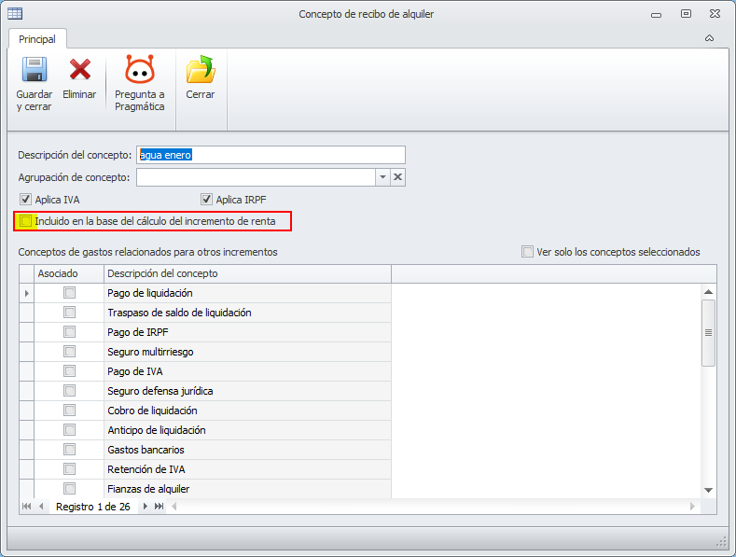Click the red X Eliminar icon
The image size is (736, 557).
(80, 69)
